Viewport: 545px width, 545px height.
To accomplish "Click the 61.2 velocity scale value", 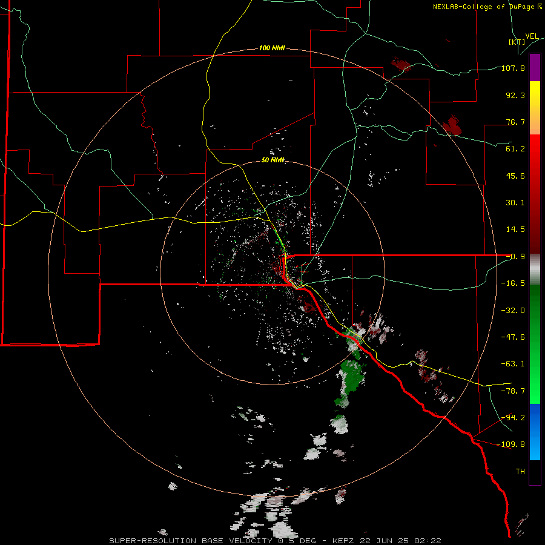I will [x=515, y=149].
